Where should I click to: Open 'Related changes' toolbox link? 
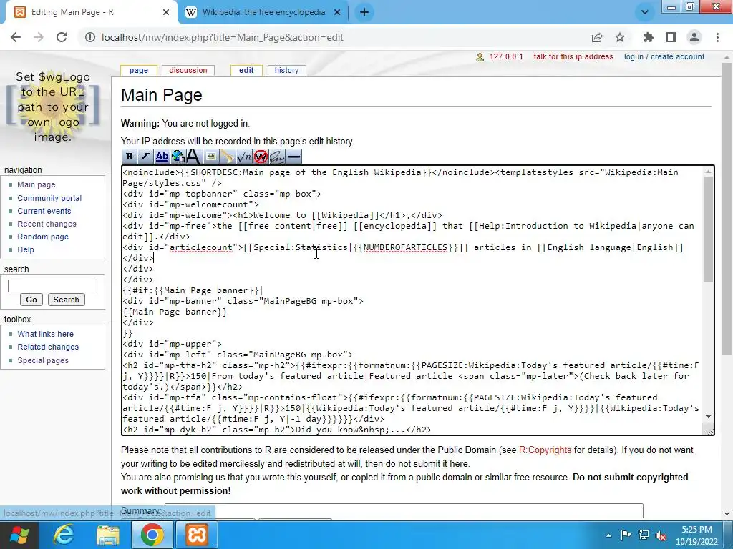pos(48,347)
